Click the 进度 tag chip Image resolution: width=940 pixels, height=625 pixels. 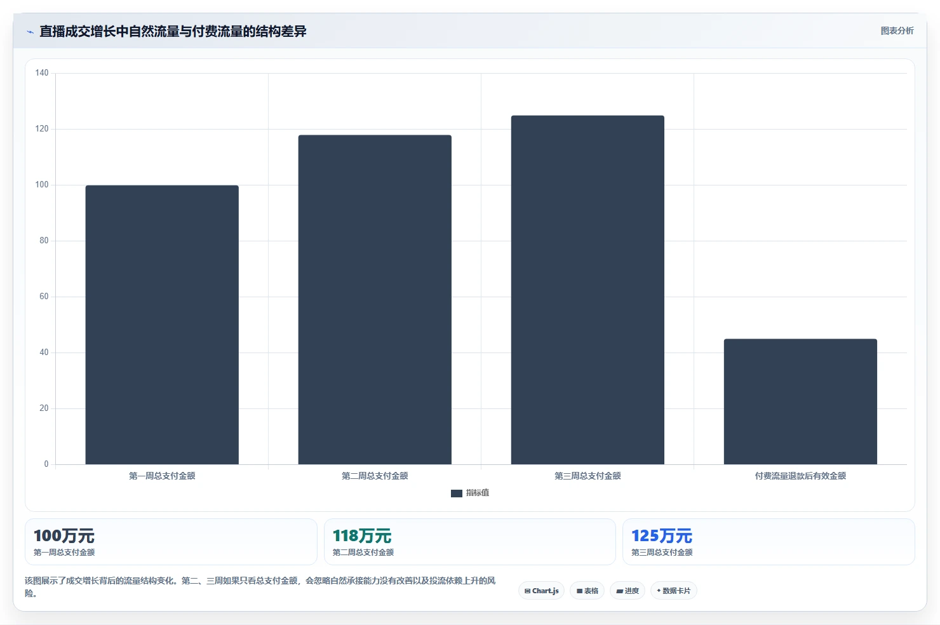coord(628,591)
